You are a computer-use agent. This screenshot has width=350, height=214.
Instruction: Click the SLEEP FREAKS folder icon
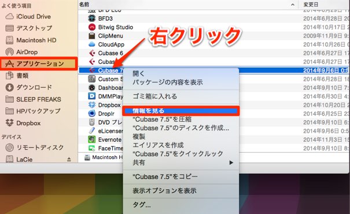click(x=10, y=99)
